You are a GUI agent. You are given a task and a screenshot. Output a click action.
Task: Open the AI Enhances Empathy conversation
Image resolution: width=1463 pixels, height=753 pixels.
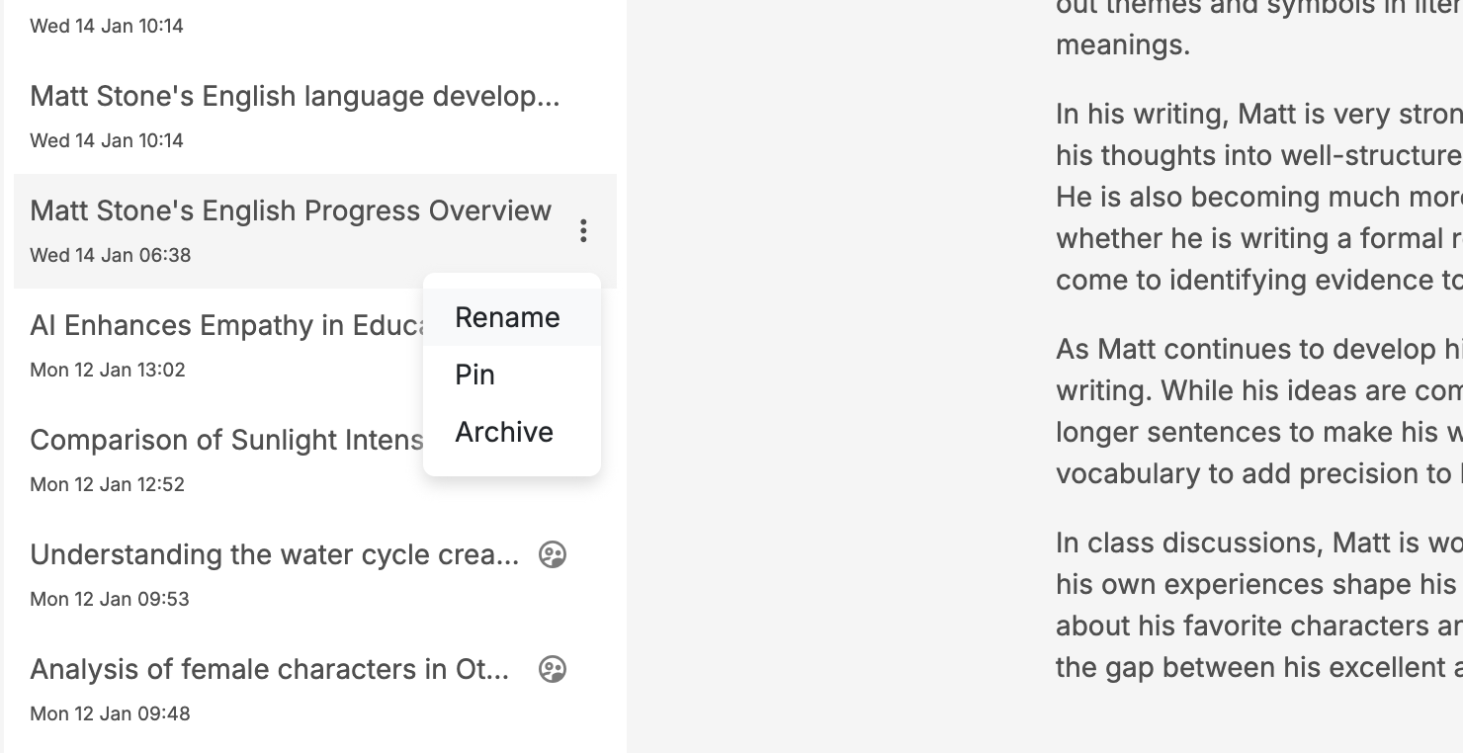click(x=227, y=325)
